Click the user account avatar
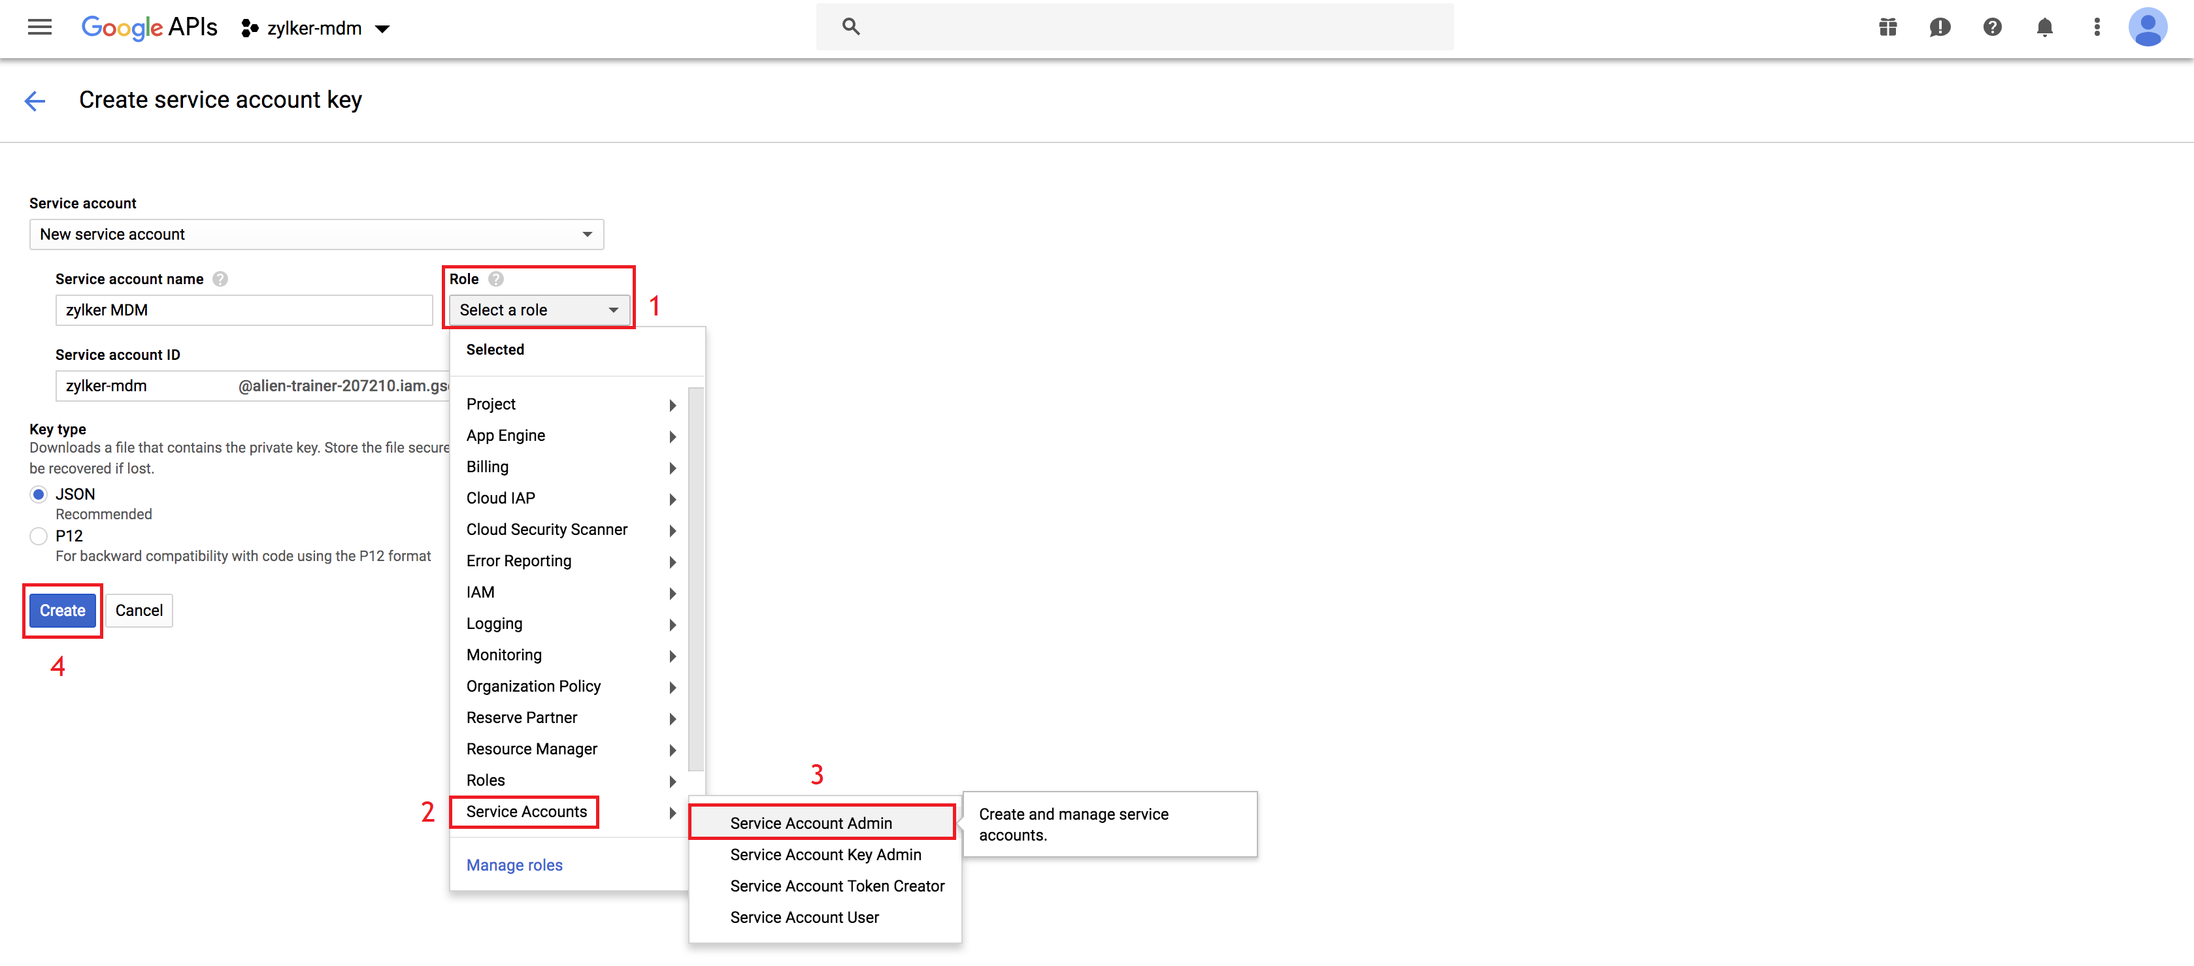The width and height of the screenshot is (2194, 966). [x=2147, y=27]
